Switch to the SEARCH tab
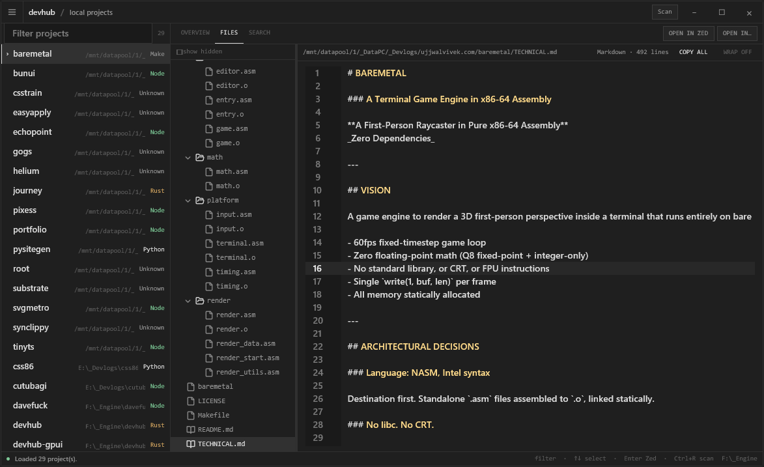Viewport: 764px width, 467px height. pos(259,33)
